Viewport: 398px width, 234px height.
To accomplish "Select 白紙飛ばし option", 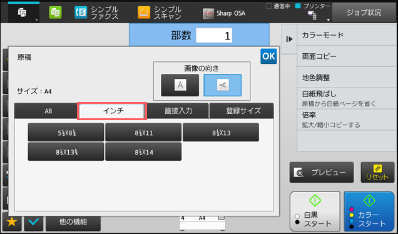I will (347, 98).
